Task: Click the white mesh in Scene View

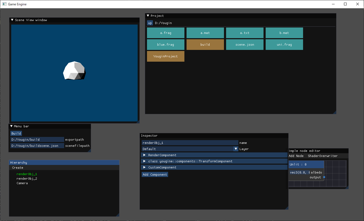Action: click(x=74, y=71)
